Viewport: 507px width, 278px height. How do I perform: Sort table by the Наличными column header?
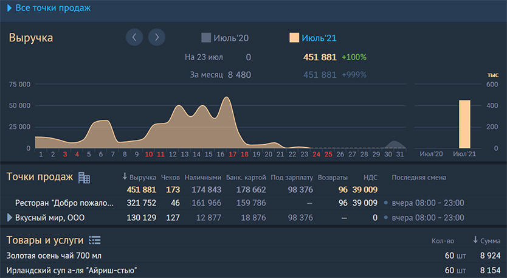(202, 178)
